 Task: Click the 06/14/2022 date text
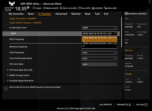(x=9, y=8)
